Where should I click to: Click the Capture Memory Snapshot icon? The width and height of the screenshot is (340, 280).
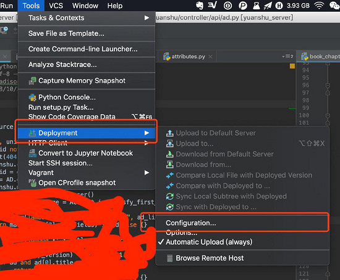[33, 81]
